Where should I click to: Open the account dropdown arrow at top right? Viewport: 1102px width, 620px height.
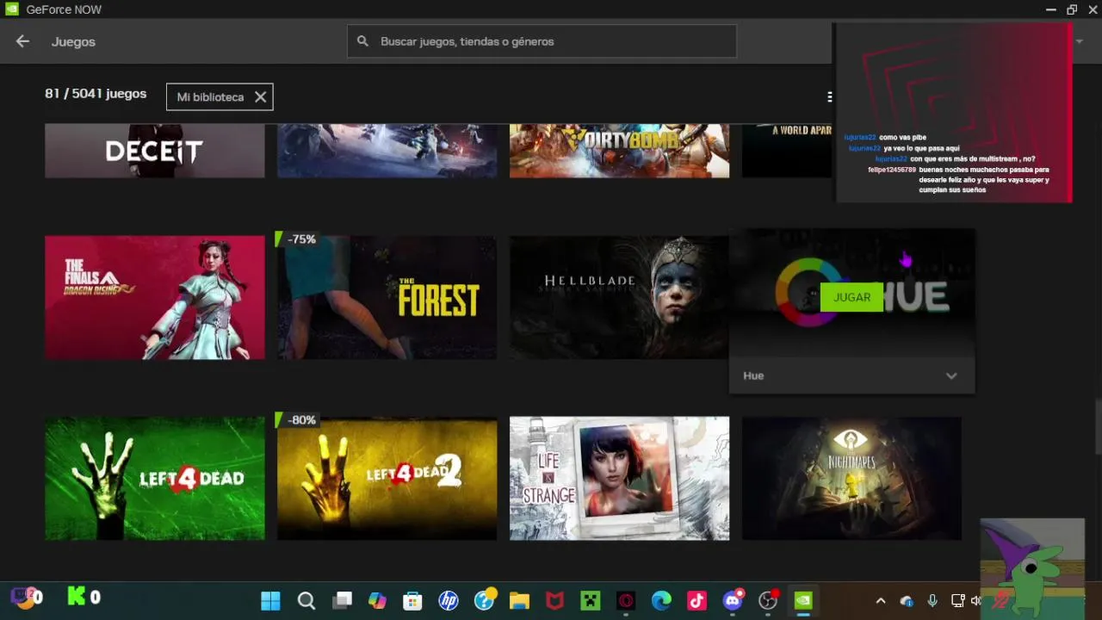pos(1079,40)
